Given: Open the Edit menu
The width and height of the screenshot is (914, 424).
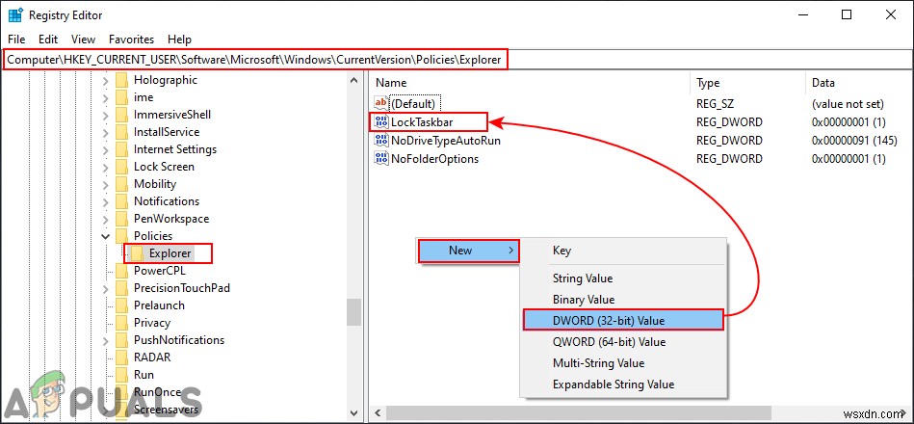Looking at the screenshot, I should [48, 40].
